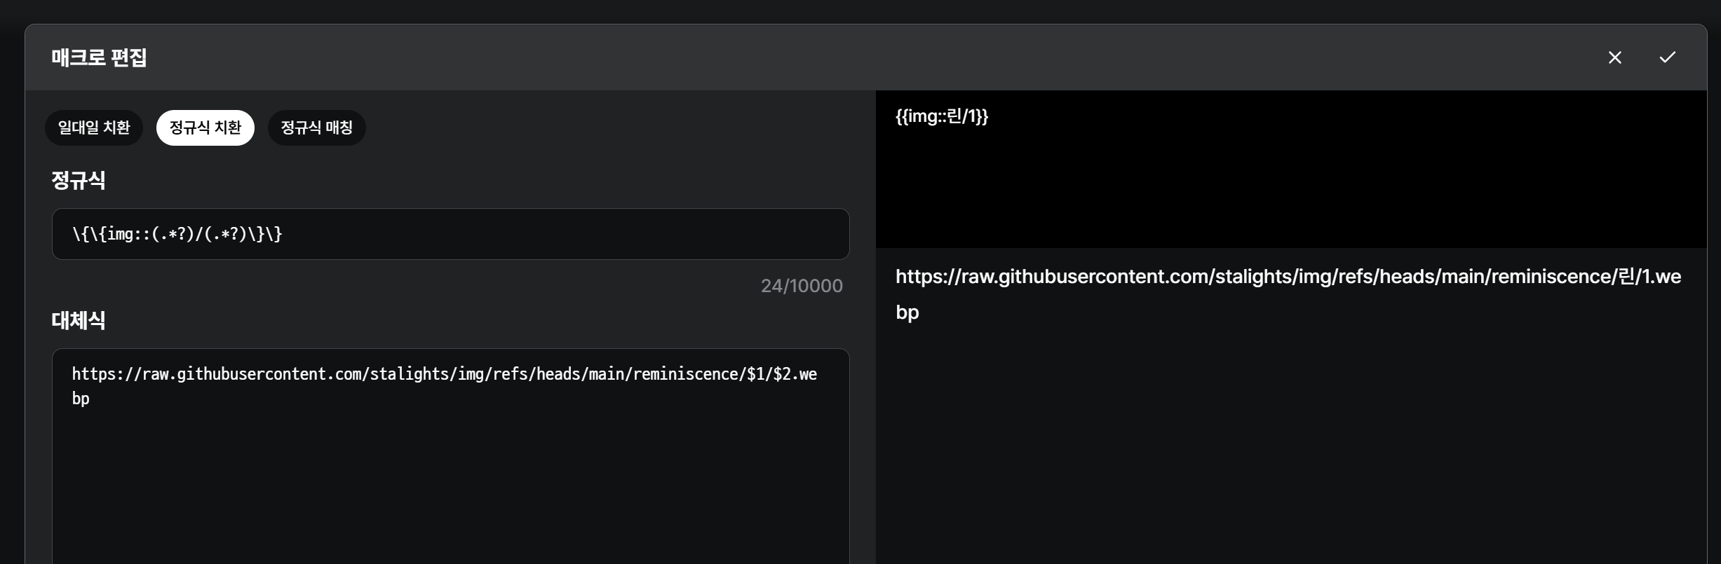Click the dark backdrop above the dialog
The height and width of the screenshot is (564, 1721).
click(842, 11)
